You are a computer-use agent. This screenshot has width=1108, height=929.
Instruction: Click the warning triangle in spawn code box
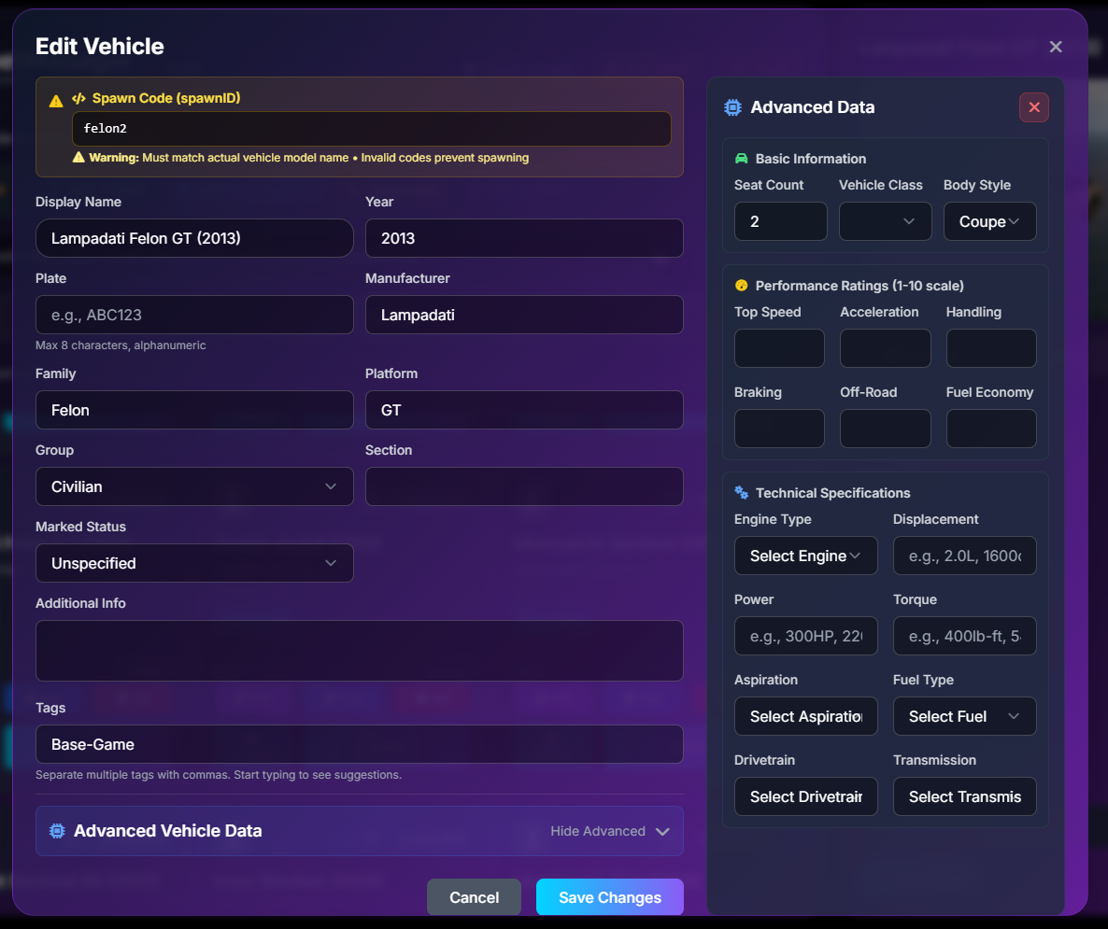click(x=56, y=101)
